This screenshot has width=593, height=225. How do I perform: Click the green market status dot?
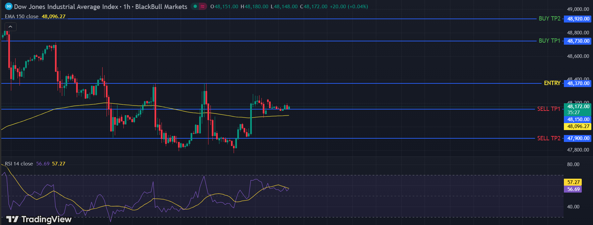click(195, 6)
